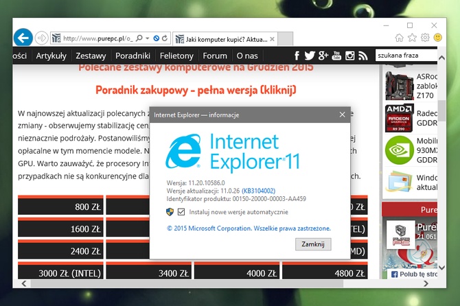Open the Artykuły menu item
Screen dimensions: 460x306
pos(51,56)
